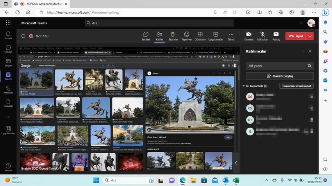Viewport: 332px width, 186px height.
Task: Open Teams settings and more ellipsis
Action: point(302,23)
